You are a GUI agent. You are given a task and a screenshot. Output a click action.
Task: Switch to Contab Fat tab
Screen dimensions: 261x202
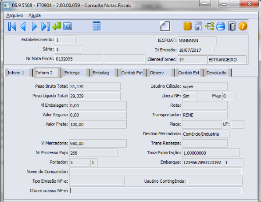pyautogui.click(x=132, y=72)
